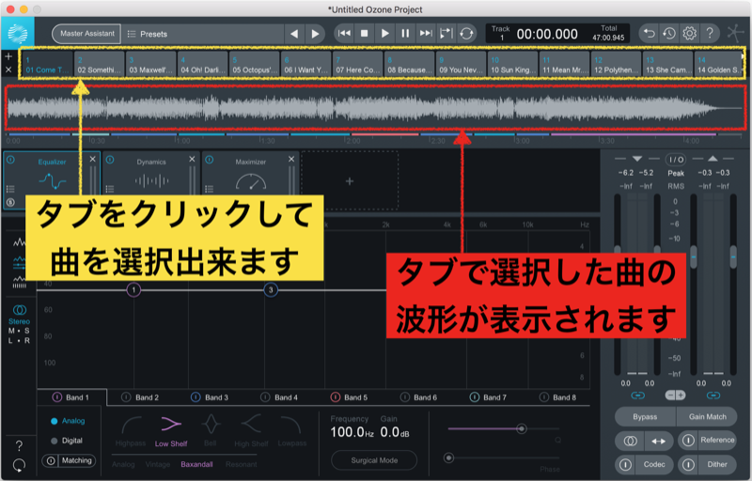The width and height of the screenshot is (752, 481).
Task: Open the help question mark in header
Action: (x=710, y=34)
